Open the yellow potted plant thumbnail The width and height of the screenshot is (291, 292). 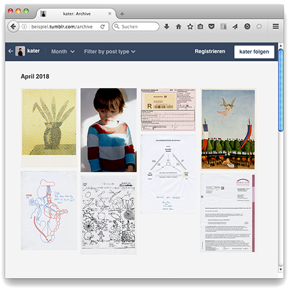pyautogui.click(x=49, y=128)
